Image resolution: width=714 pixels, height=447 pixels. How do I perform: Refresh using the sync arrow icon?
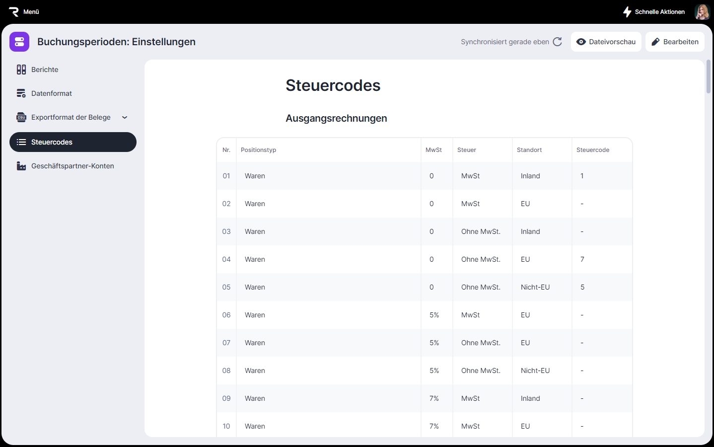point(557,42)
